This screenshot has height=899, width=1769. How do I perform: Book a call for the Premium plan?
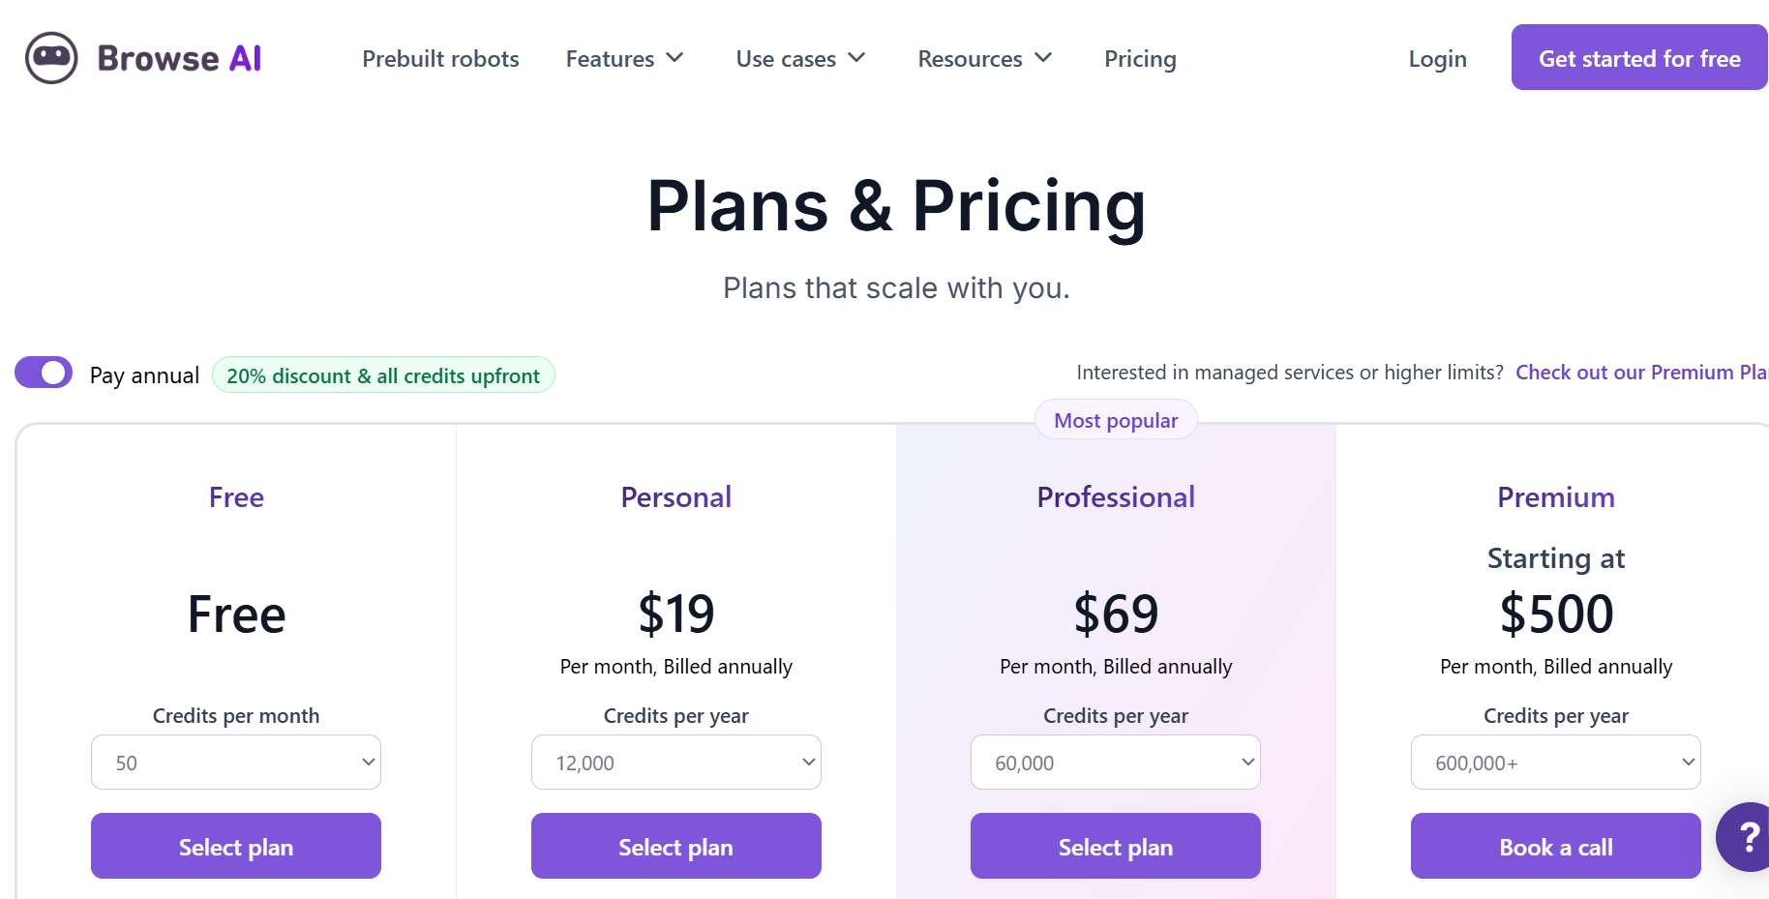[x=1555, y=846]
